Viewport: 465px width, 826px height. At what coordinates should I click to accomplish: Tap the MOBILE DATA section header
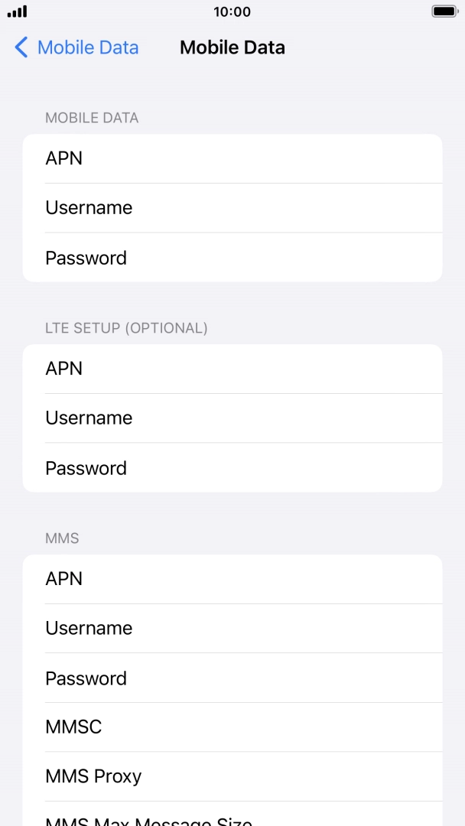92,118
